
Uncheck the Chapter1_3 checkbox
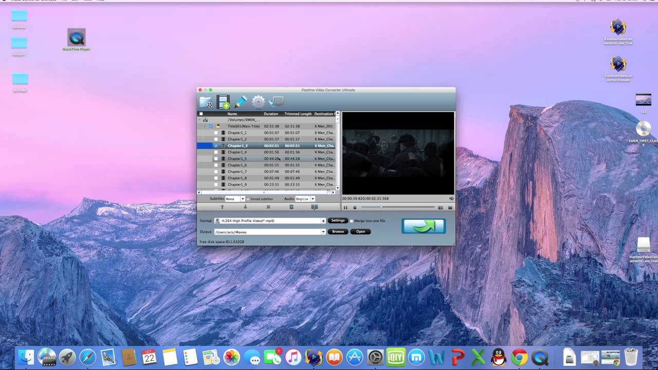(x=216, y=146)
